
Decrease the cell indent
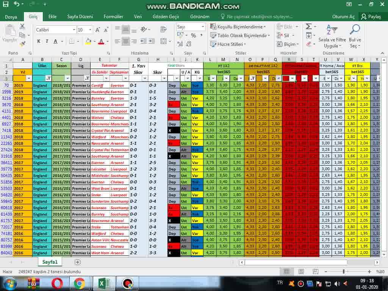pos(144,41)
